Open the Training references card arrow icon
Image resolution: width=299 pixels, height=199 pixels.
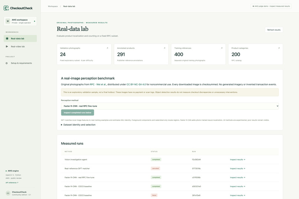click(221, 48)
